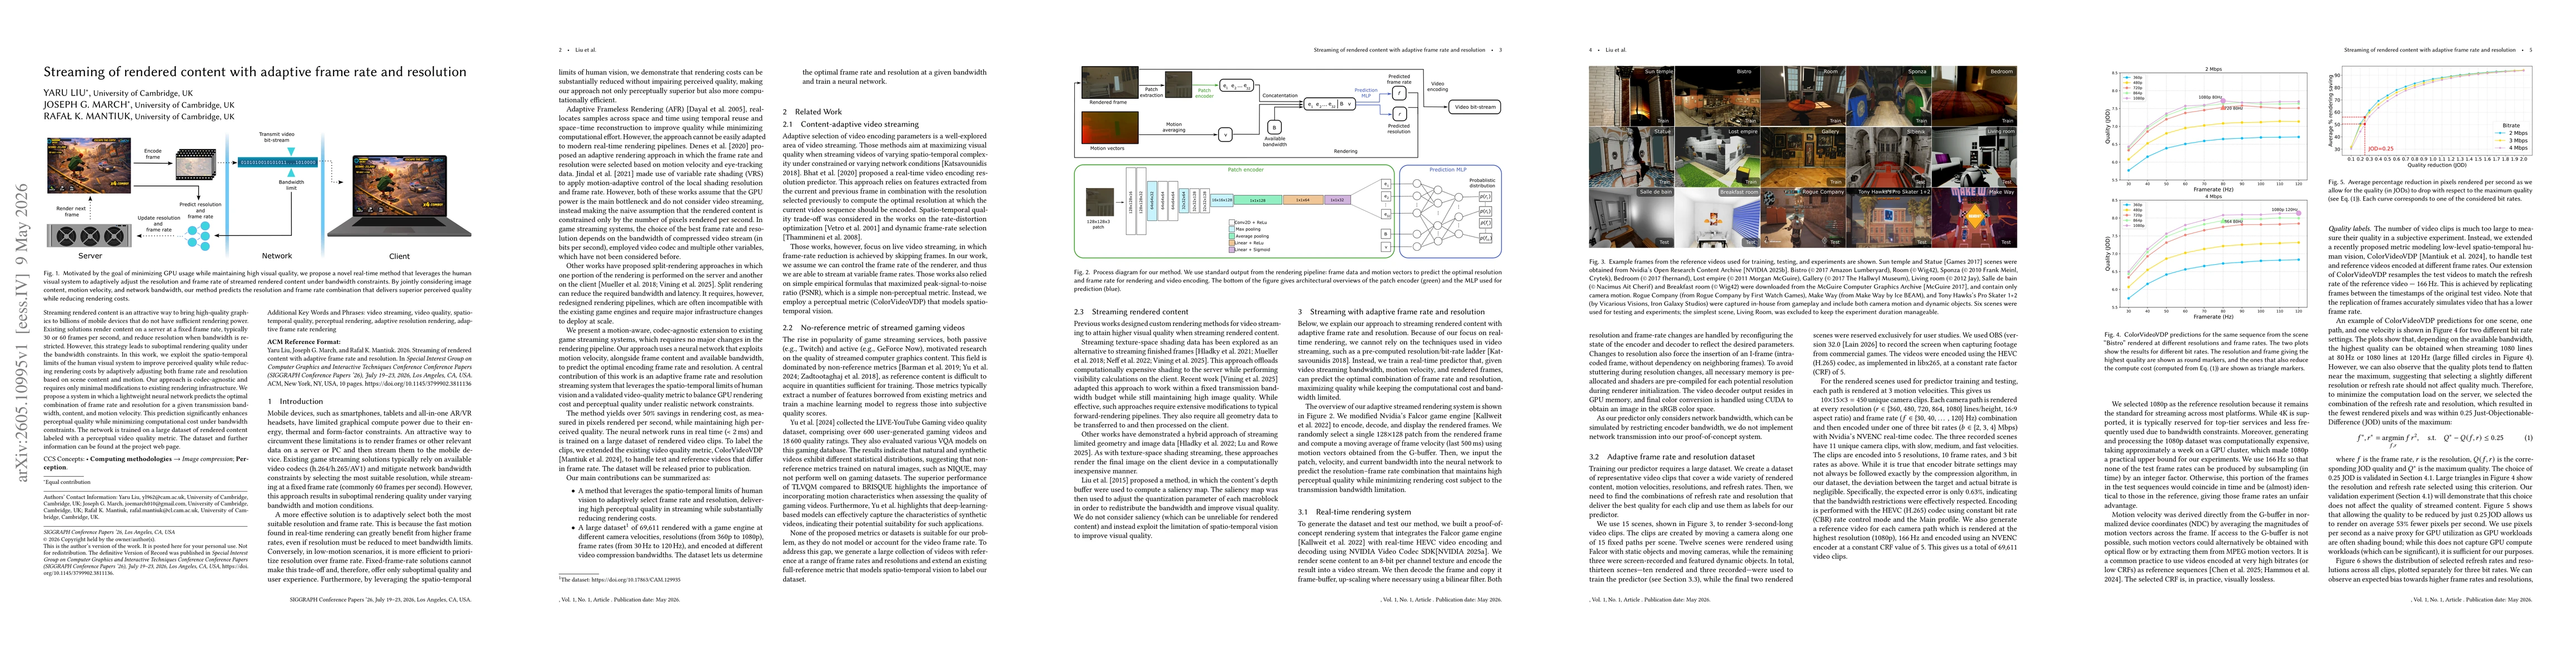
Task: Select the Sun temple scene thumbnail
Action: point(1631,96)
